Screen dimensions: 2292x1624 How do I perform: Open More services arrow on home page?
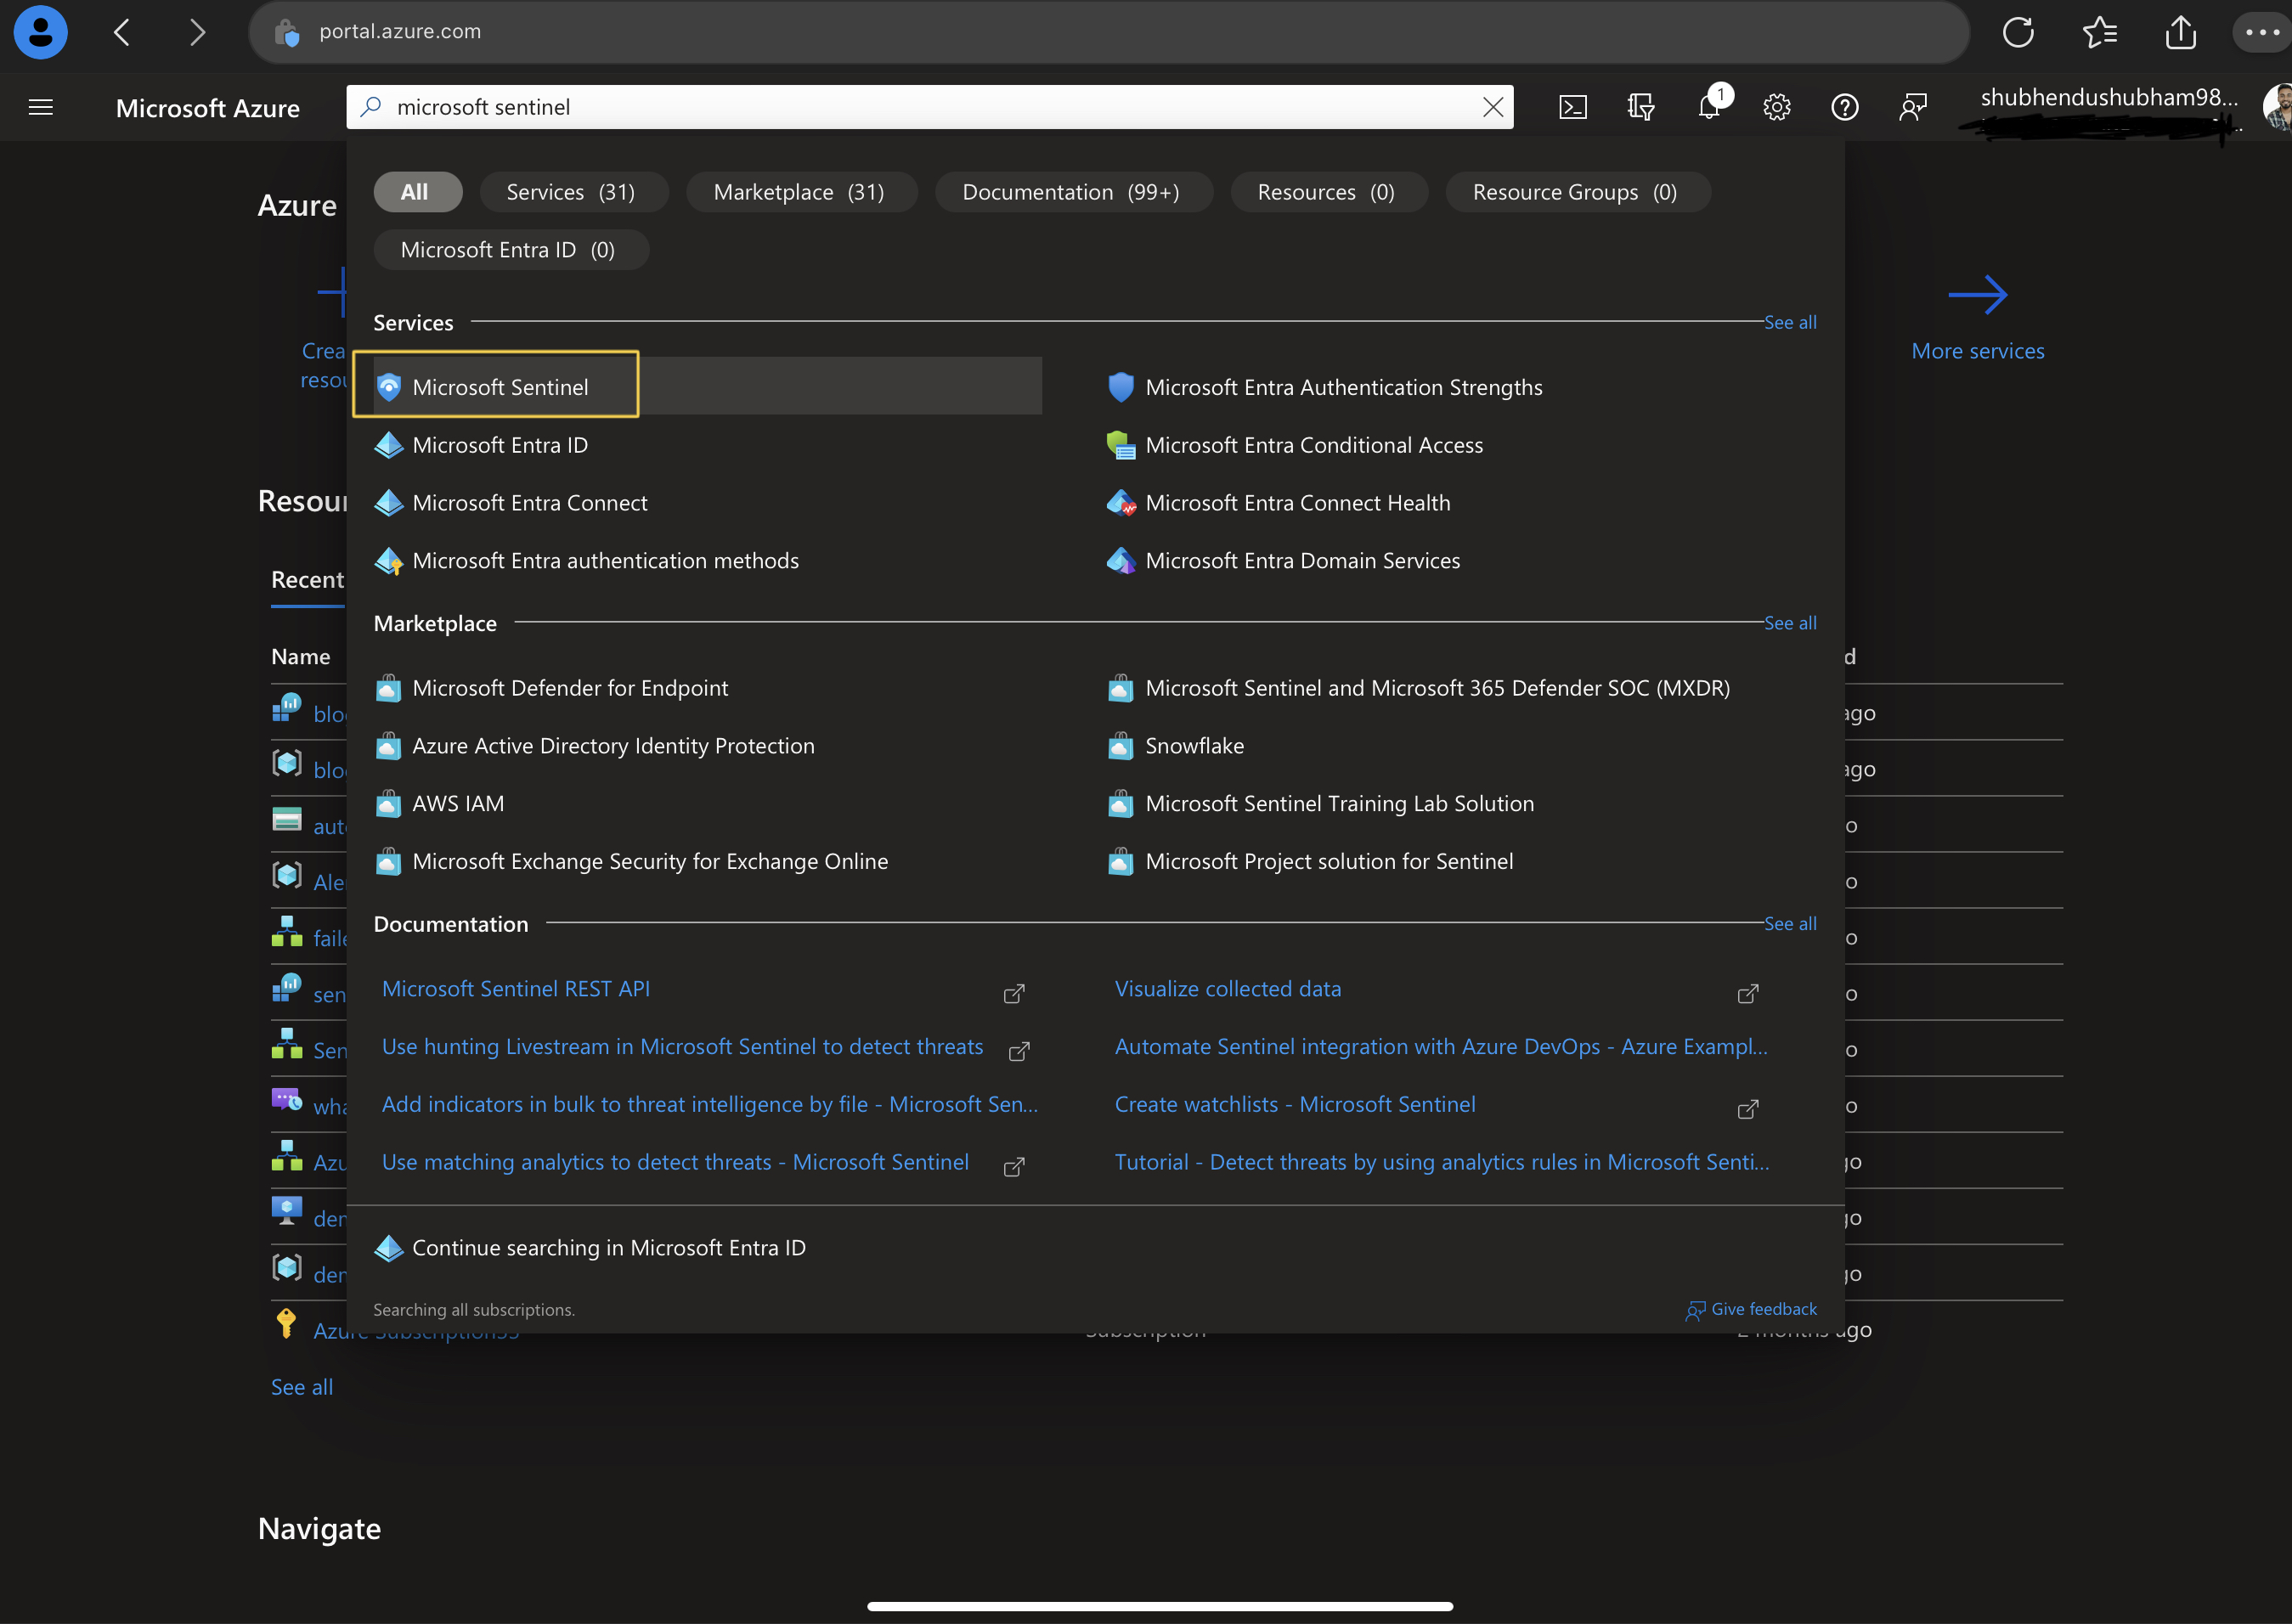click(x=1978, y=318)
